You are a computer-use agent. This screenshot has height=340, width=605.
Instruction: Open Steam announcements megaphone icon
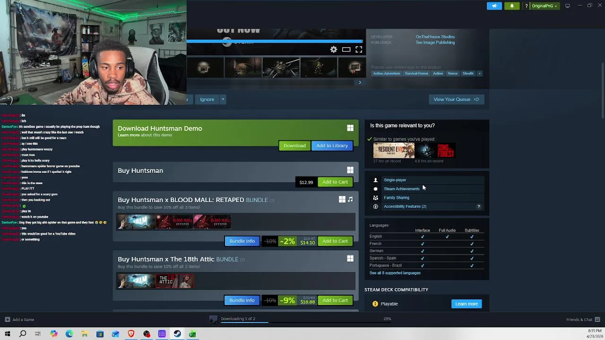pos(494,6)
